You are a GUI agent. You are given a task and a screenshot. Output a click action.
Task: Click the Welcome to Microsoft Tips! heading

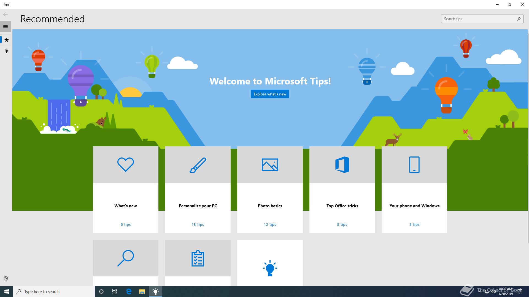pos(270,81)
